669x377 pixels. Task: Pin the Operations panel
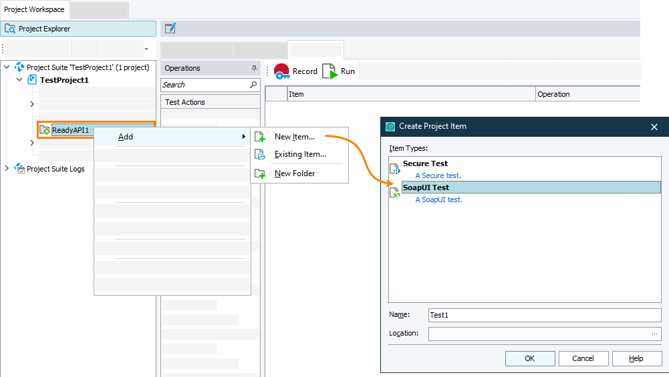click(254, 68)
